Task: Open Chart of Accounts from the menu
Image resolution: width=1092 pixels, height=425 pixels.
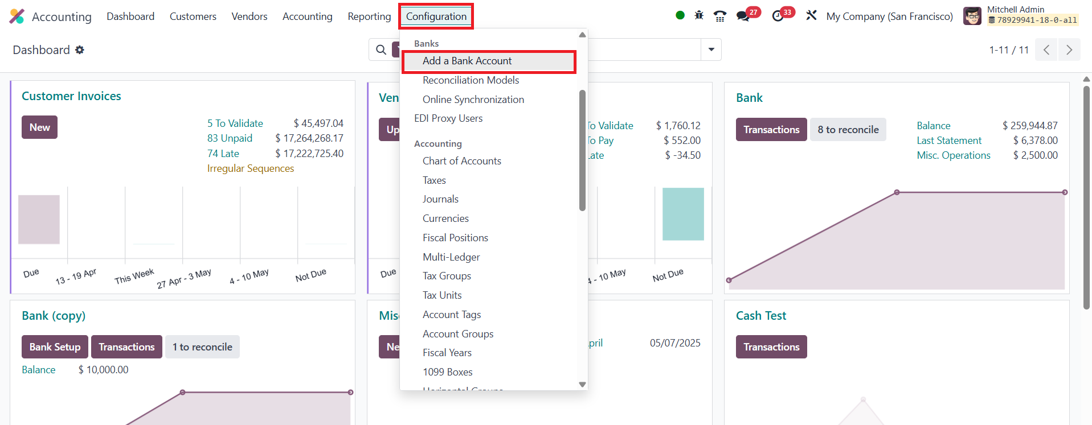Action: [x=462, y=161]
